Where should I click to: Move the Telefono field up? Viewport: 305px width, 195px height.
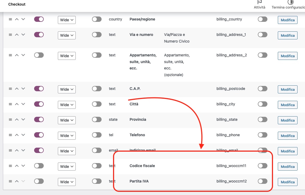click(17, 135)
